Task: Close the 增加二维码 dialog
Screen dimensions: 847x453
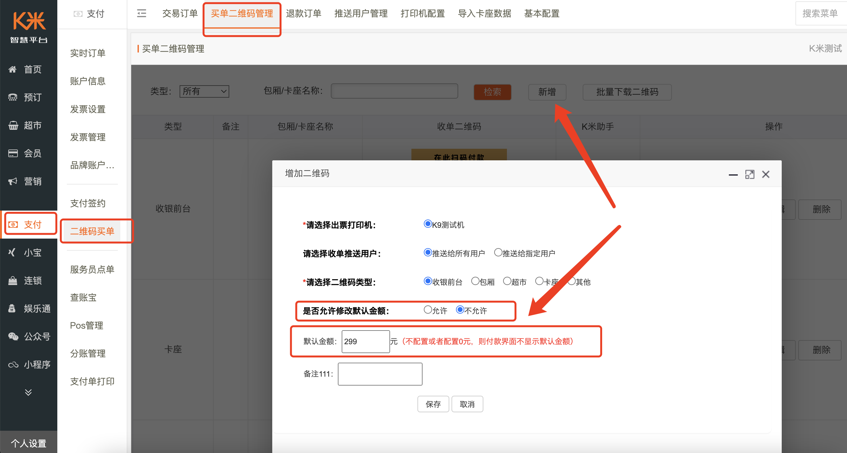Action: (x=766, y=174)
